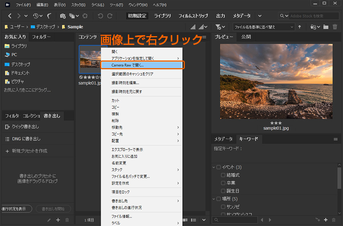Check the 誕生日 keyword

tap(223, 191)
